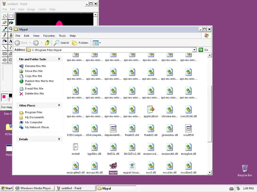Collapse the File and Folder Tasks panel
257x192 pixels.
[x=59, y=59]
